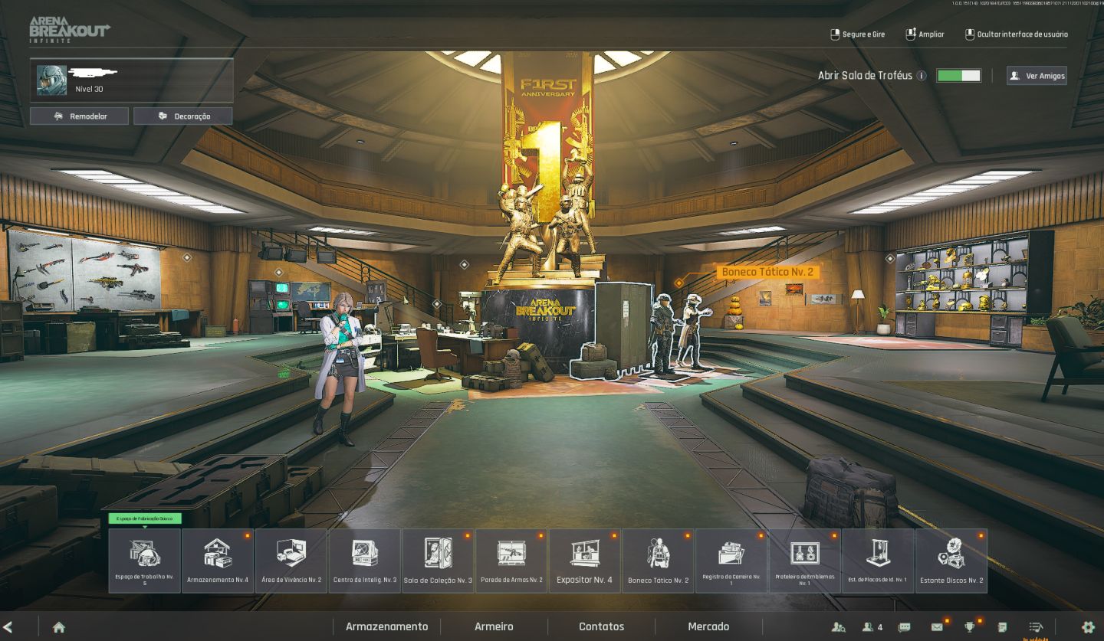The image size is (1104, 641).
Task: Open Parede de Armas Nv. 2 tile
Action: [x=511, y=561]
